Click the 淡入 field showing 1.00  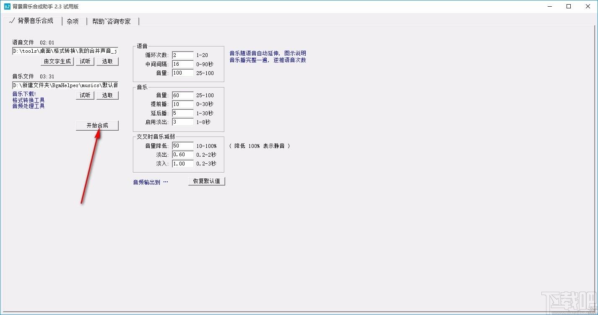click(x=183, y=163)
